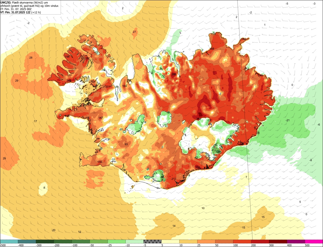Click the offshore value "-21" in the green area
The height and width of the screenshot is (247, 323).
(x=287, y=120)
